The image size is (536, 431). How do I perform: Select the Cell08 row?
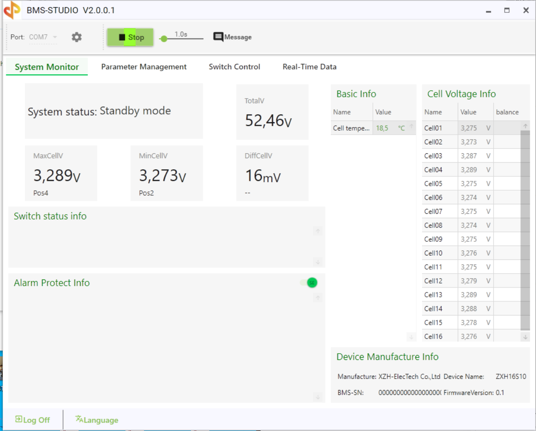tap(472, 225)
